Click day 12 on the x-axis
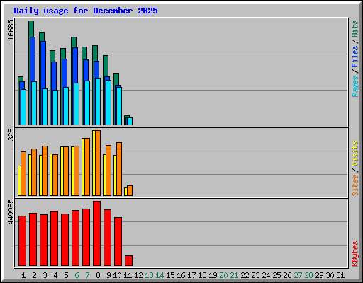The image size is (363, 283). (138, 275)
